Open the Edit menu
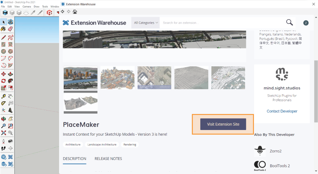Viewport: 318px width, 174px height. (10, 6)
